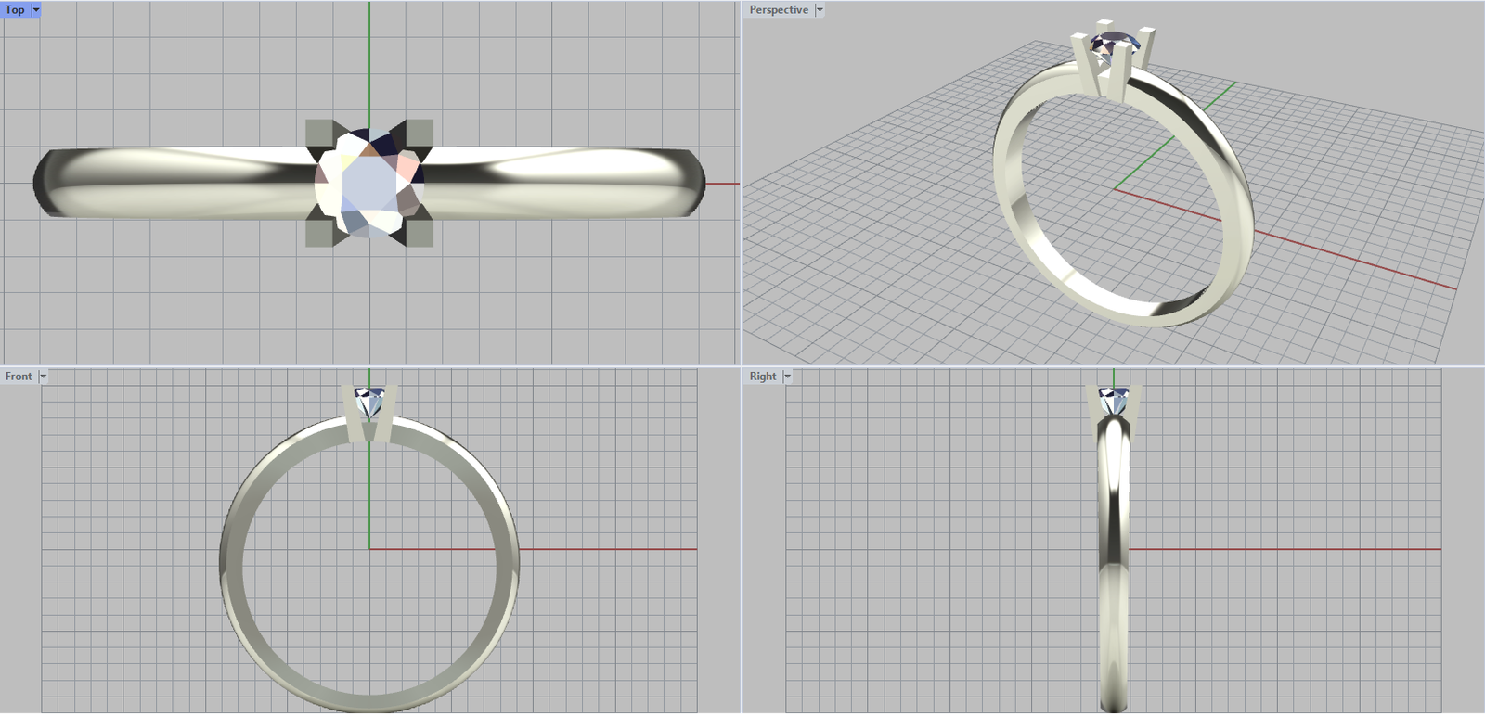The width and height of the screenshot is (1485, 716).
Task: Open the Top viewport dropdown menu arrow
Action: 36,10
